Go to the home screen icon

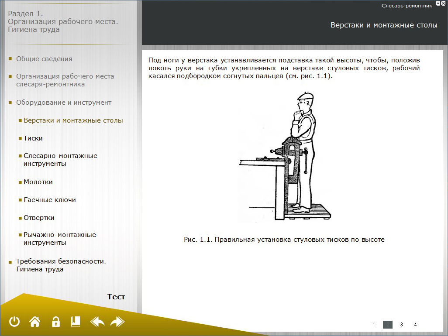coord(35,322)
